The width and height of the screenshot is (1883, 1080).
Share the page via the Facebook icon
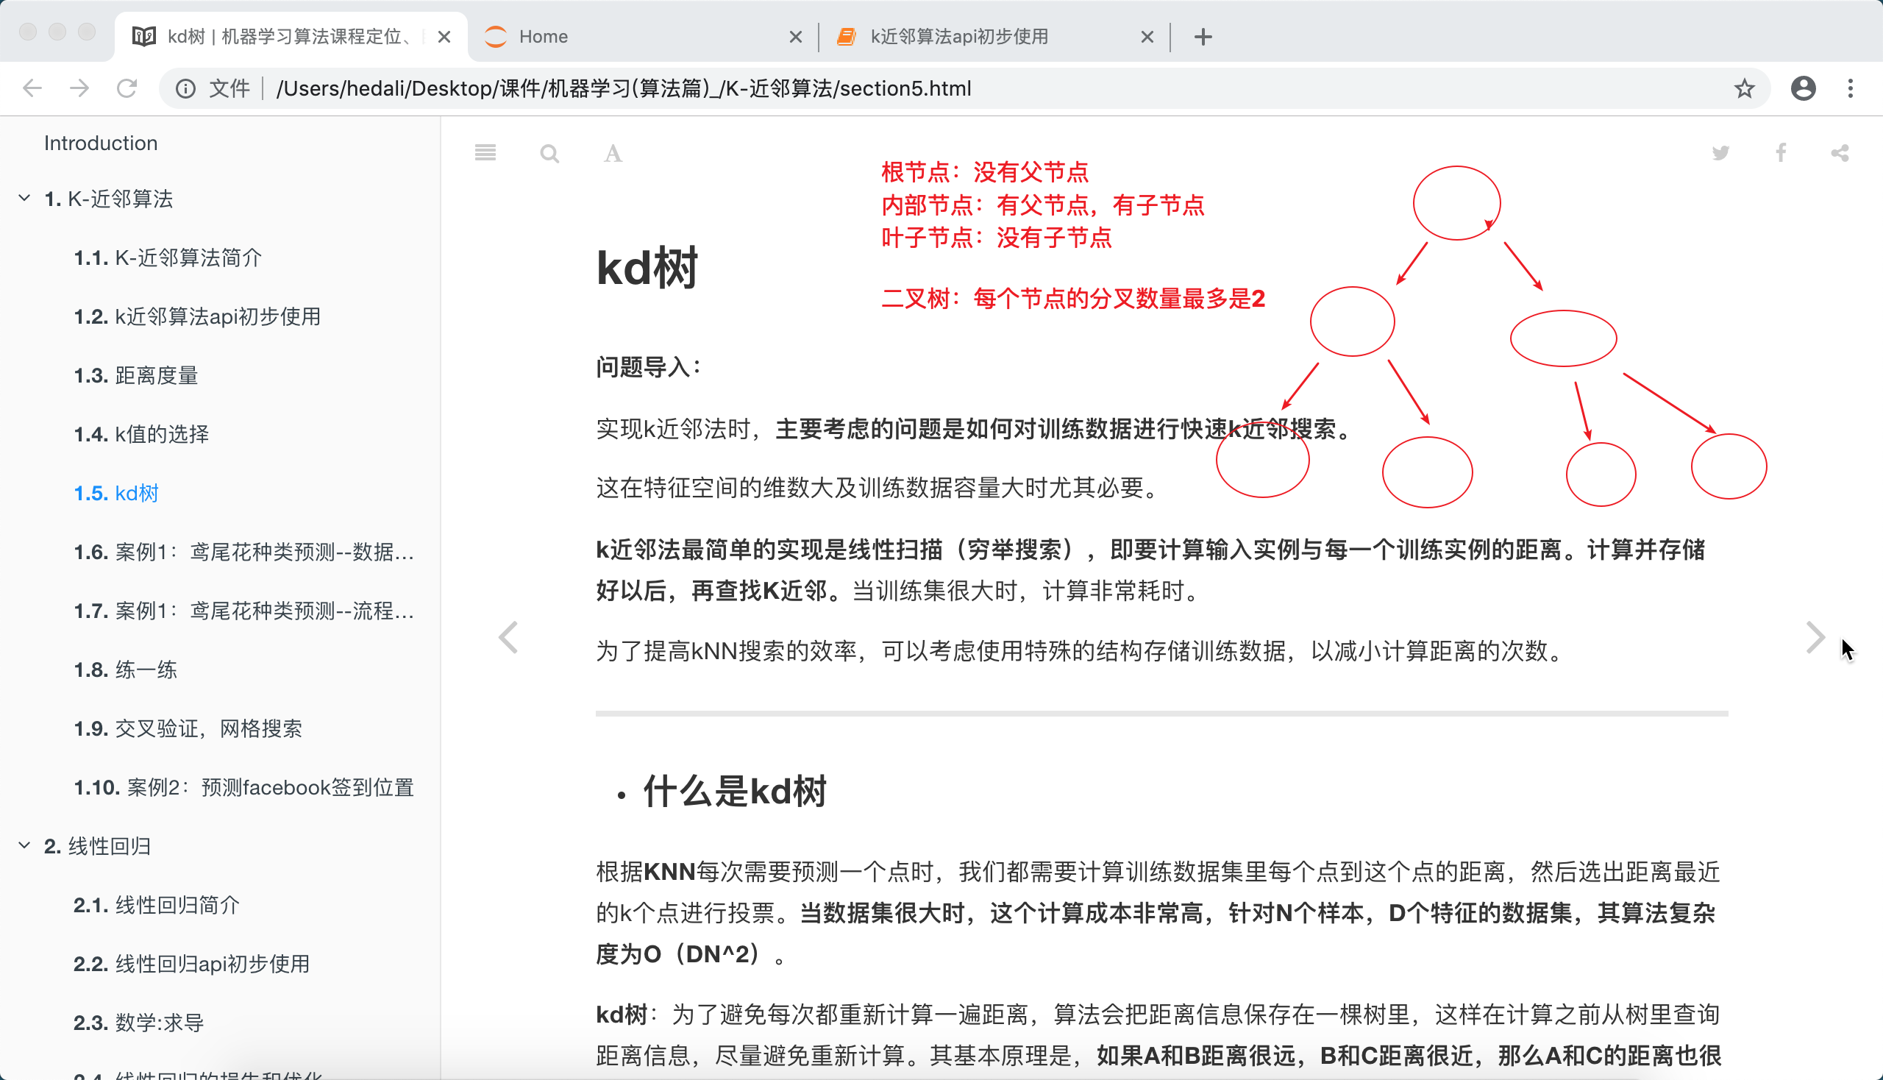[x=1781, y=153]
